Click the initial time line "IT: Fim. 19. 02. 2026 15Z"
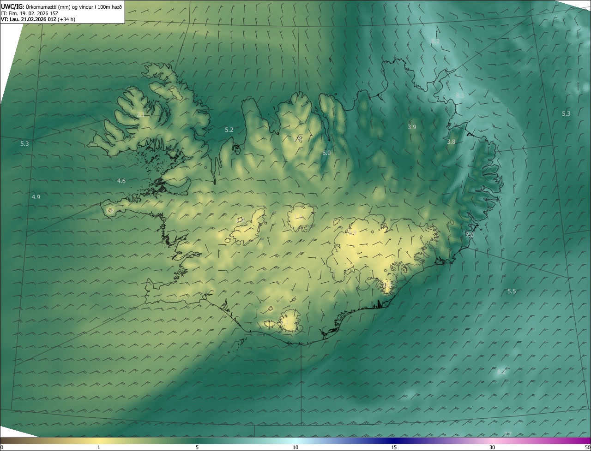The height and width of the screenshot is (451, 591). (29, 13)
